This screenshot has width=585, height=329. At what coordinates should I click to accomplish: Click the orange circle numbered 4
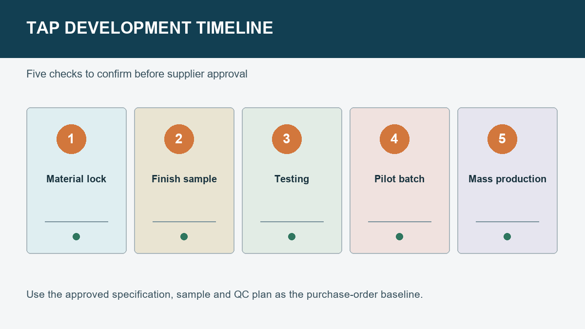coord(394,139)
